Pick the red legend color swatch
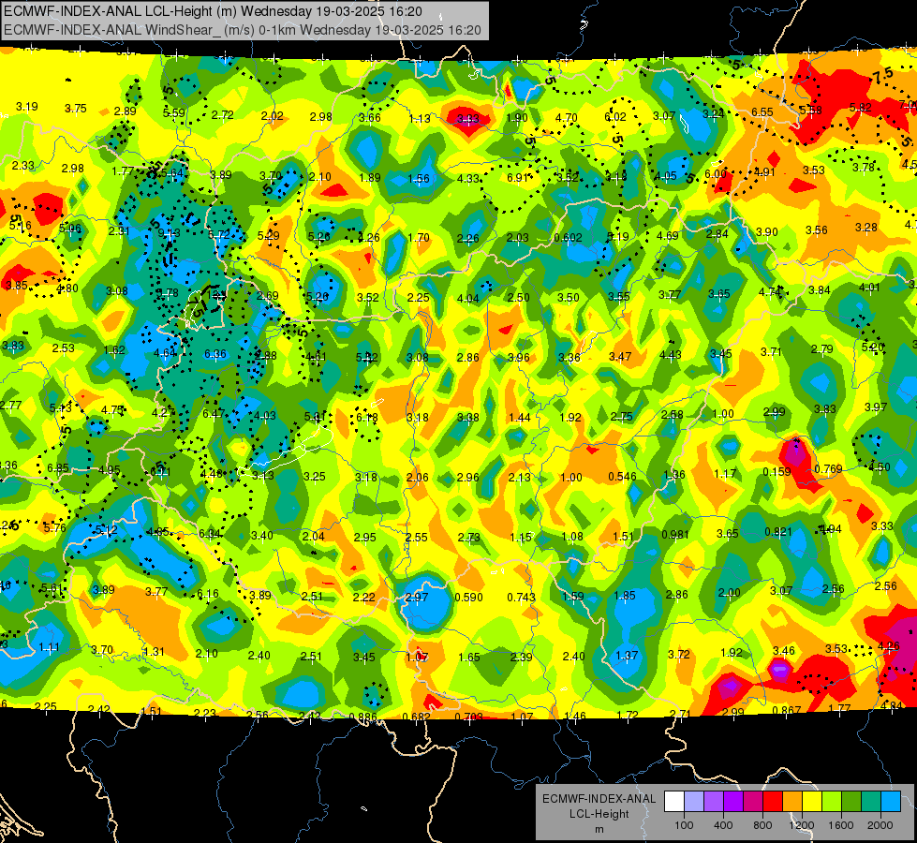This screenshot has width=917, height=843. point(773,802)
